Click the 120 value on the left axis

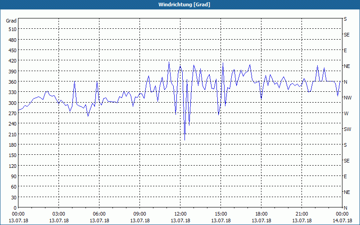tap(13, 166)
